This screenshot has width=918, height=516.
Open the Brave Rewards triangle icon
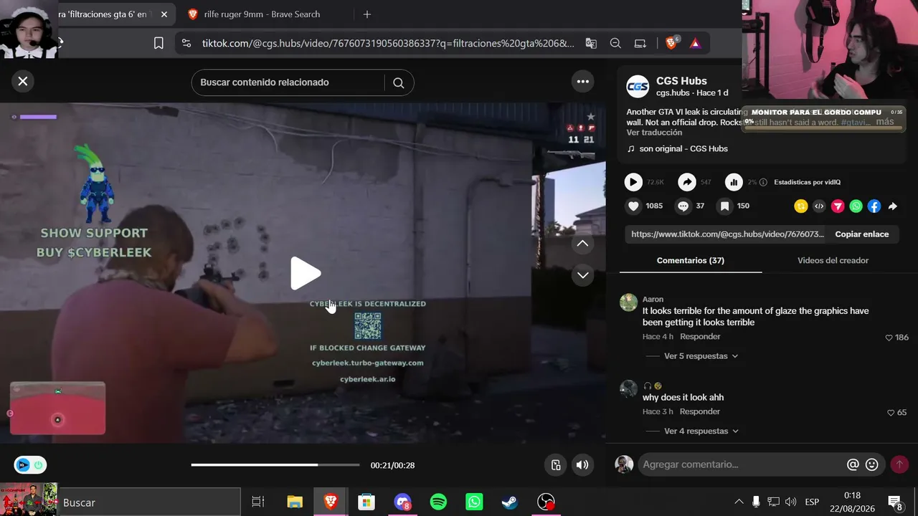(x=695, y=43)
